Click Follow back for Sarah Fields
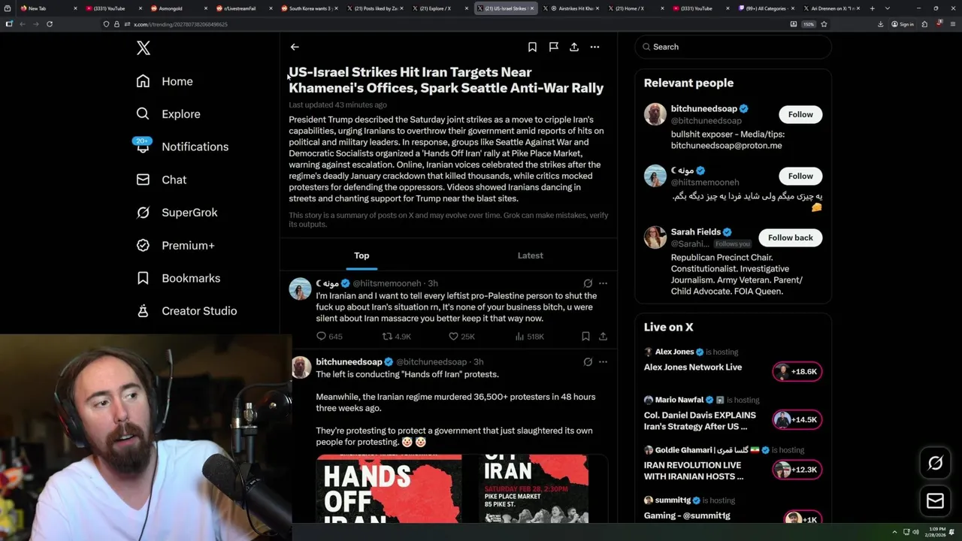 790,237
